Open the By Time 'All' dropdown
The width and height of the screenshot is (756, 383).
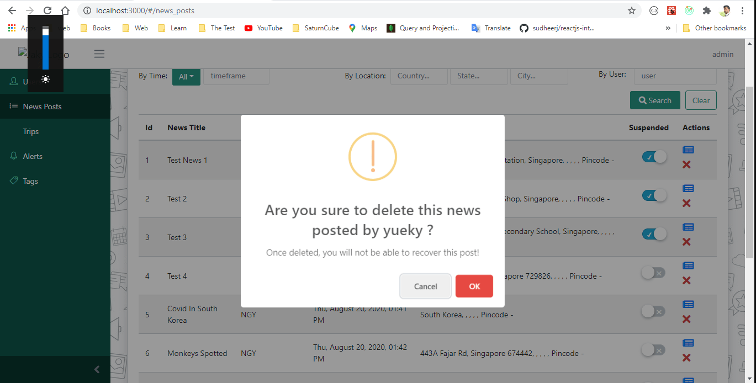point(186,76)
